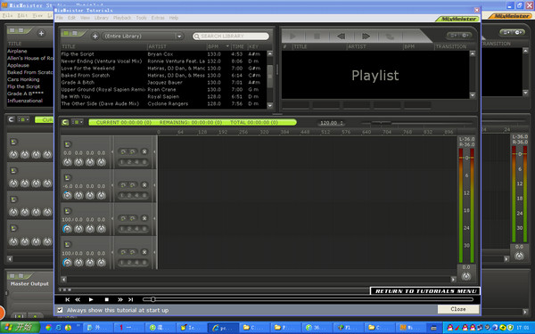Click playlist scroll-up arrow
Image resolution: width=535 pixels, height=334 pixels.
click(473, 53)
